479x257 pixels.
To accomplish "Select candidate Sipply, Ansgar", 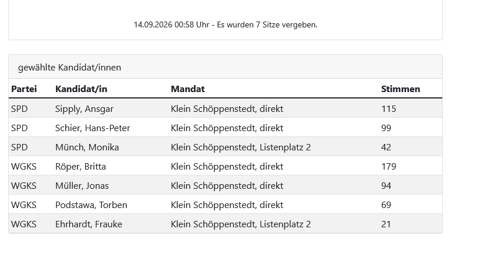I will click(x=84, y=109).
